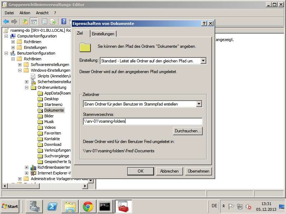Click the Richtlinienbasierter QoS chart icon

33,167
